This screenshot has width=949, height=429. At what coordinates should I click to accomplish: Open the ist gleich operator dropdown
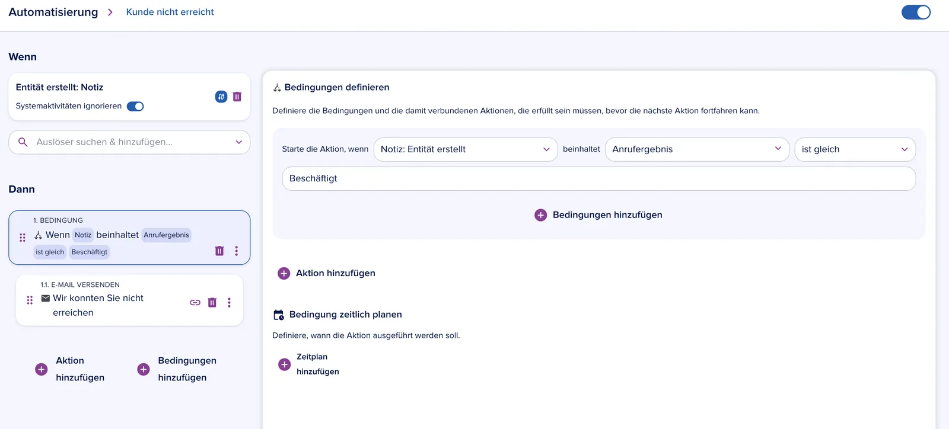pyautogui.click(x=855, y=149)
